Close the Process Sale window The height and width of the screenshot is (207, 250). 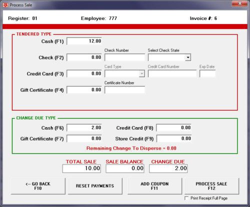click(239, 3)
